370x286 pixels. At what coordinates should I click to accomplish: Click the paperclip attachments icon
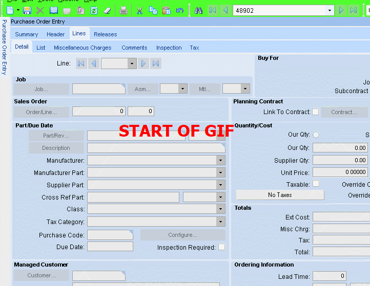pyautogui.click(x=80, y=10)
